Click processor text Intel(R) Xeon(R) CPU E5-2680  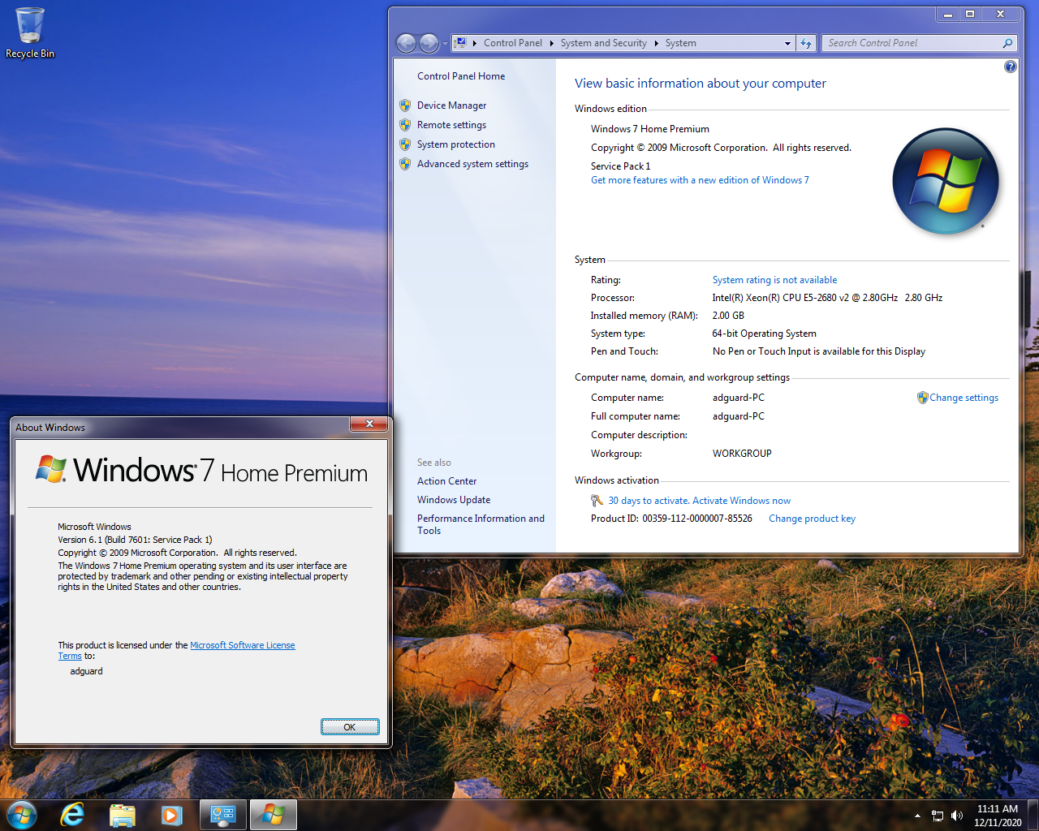pyautogui.click(x=827, y=298)
